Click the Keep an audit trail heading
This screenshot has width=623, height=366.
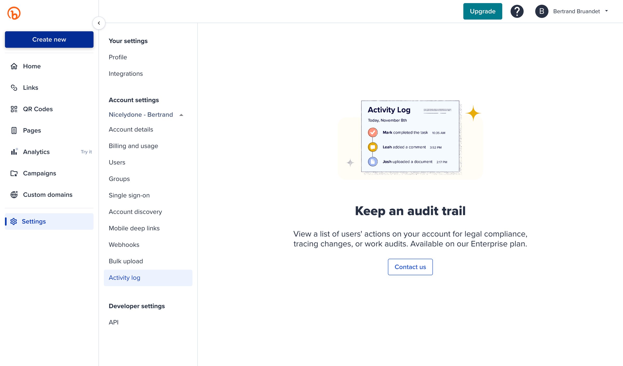(x=410, y=211)
